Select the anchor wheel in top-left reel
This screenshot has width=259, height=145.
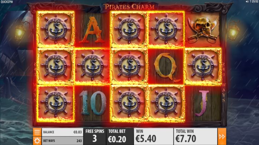[x=56, y=30]
